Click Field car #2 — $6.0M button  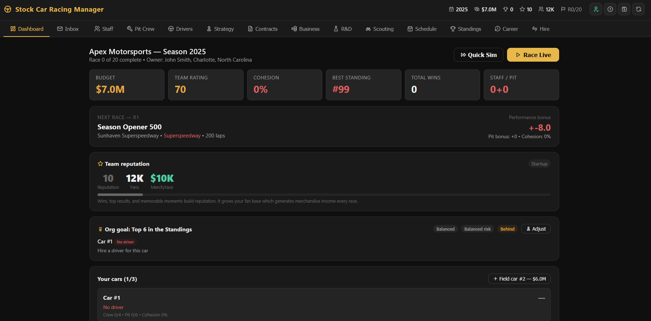coord(519,279)
